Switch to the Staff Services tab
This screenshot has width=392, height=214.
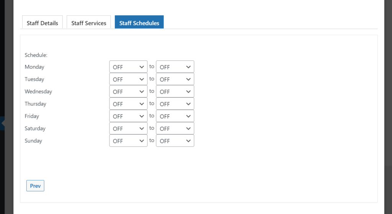[x=89, y=22]
